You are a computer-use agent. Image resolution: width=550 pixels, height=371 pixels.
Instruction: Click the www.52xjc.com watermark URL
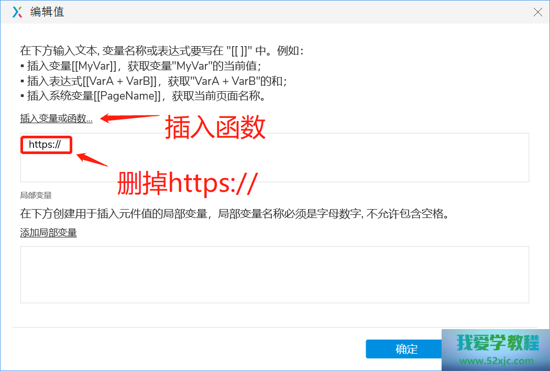coord(497,361)
